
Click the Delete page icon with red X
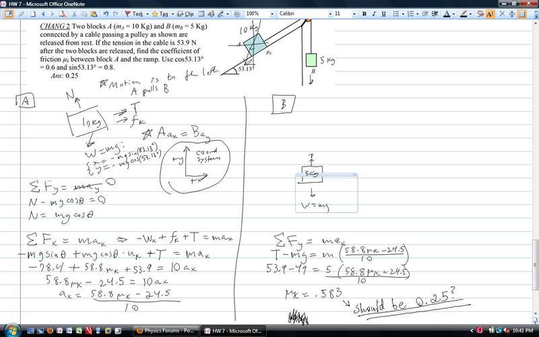pyautogui.click(x=62, y=14)
